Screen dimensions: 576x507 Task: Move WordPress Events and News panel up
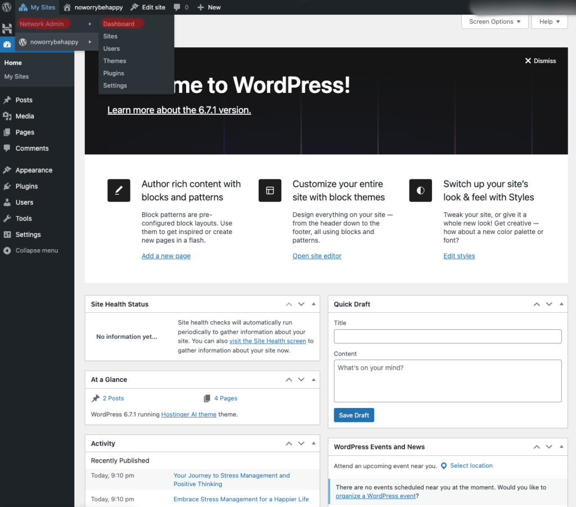click(537, 447)
